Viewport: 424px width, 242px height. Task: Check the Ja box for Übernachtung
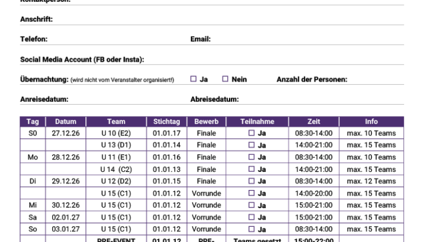pyautogui.click(x=193, y=79)
